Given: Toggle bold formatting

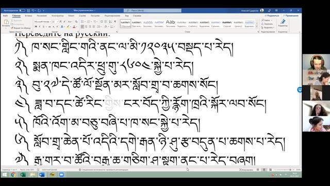Looking at the screenshot, I should click(x=36, y=26).
